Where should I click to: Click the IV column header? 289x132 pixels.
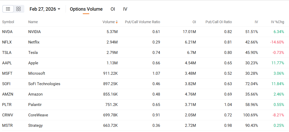point(256,22)
